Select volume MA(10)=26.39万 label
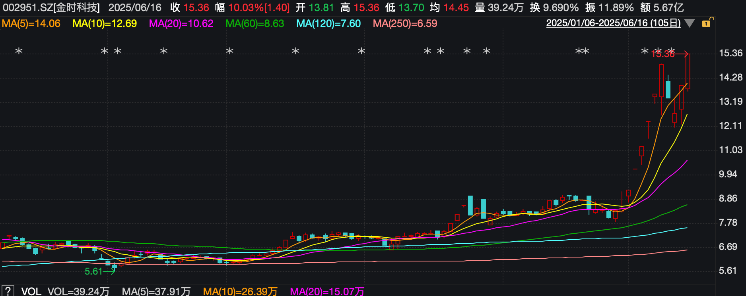 (x=240, y=291)
